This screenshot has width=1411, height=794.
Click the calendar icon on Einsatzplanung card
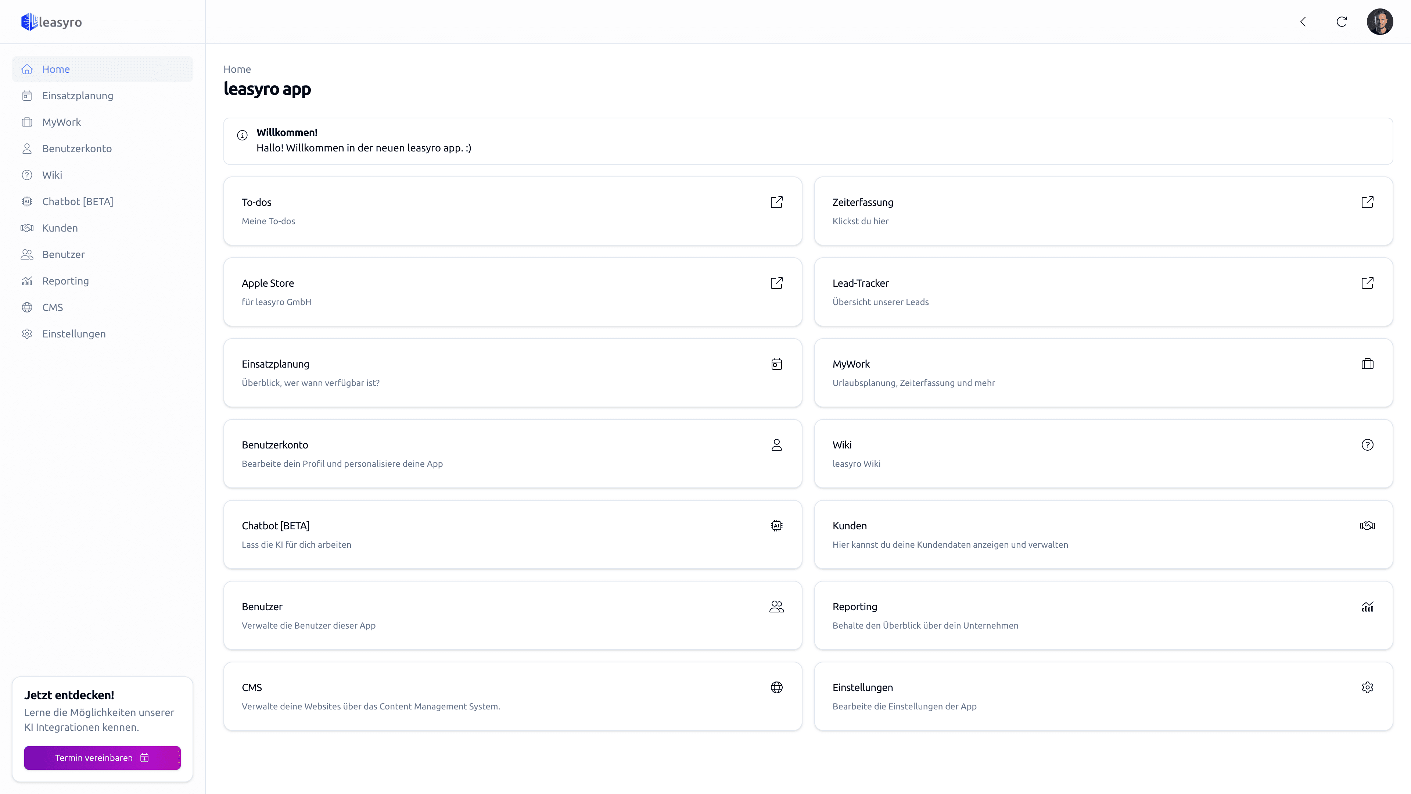click(x=776, y=364)
